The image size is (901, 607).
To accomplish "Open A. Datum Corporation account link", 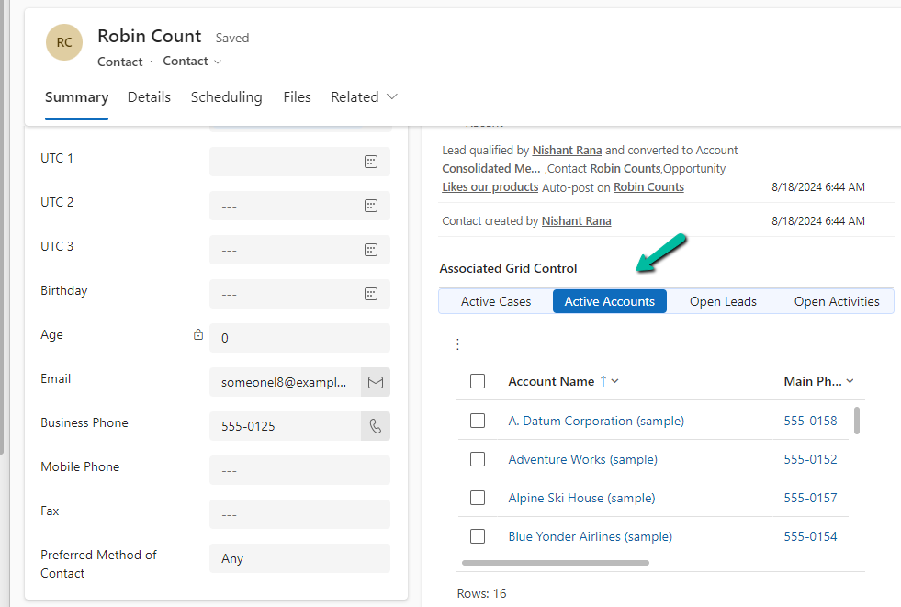I will [596, 421].
